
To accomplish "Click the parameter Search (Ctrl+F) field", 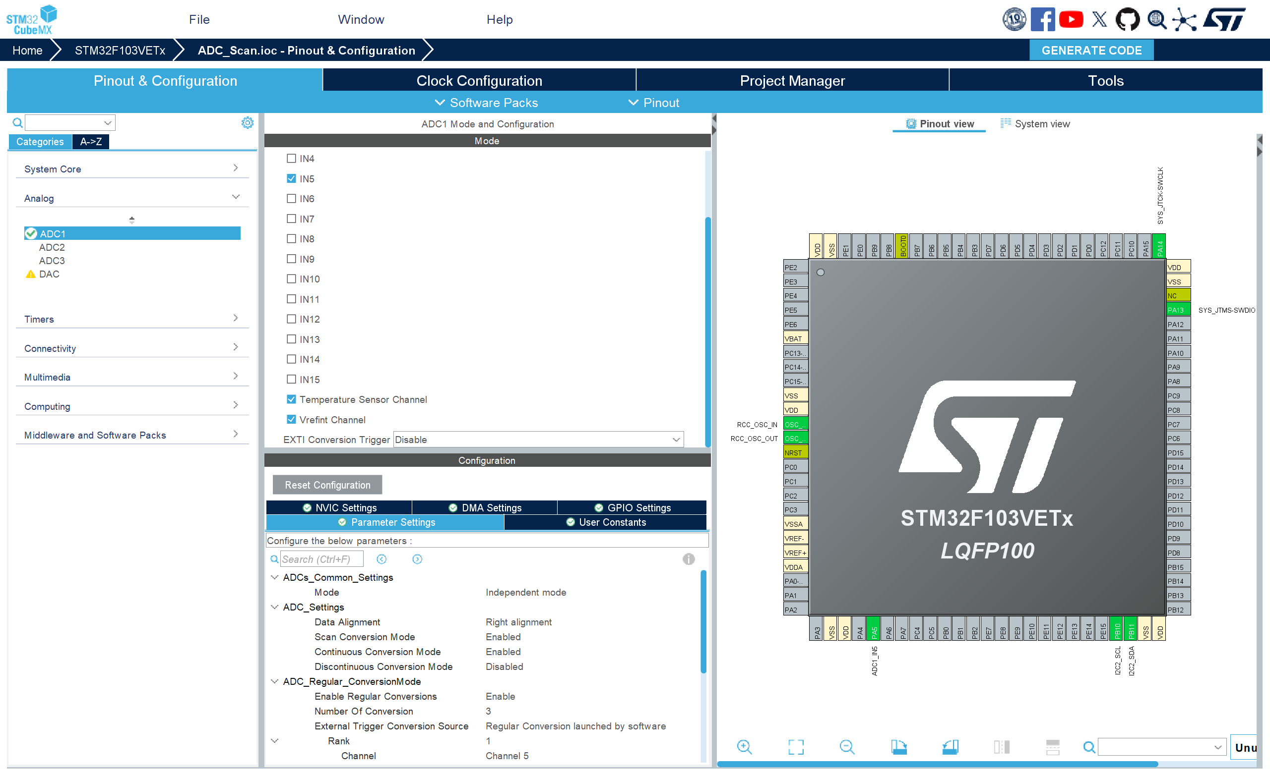I will point(321,558).
